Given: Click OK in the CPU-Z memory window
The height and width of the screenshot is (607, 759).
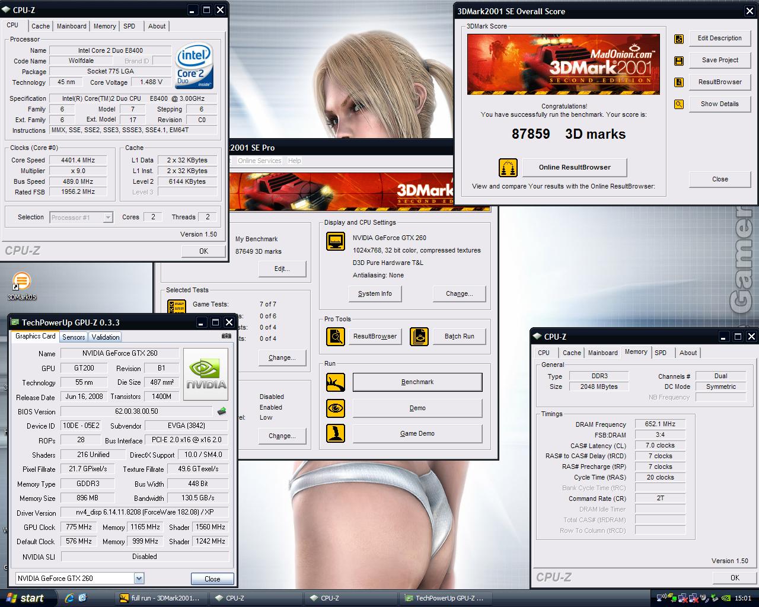Looking at the screenshot, I should (735, 577).
